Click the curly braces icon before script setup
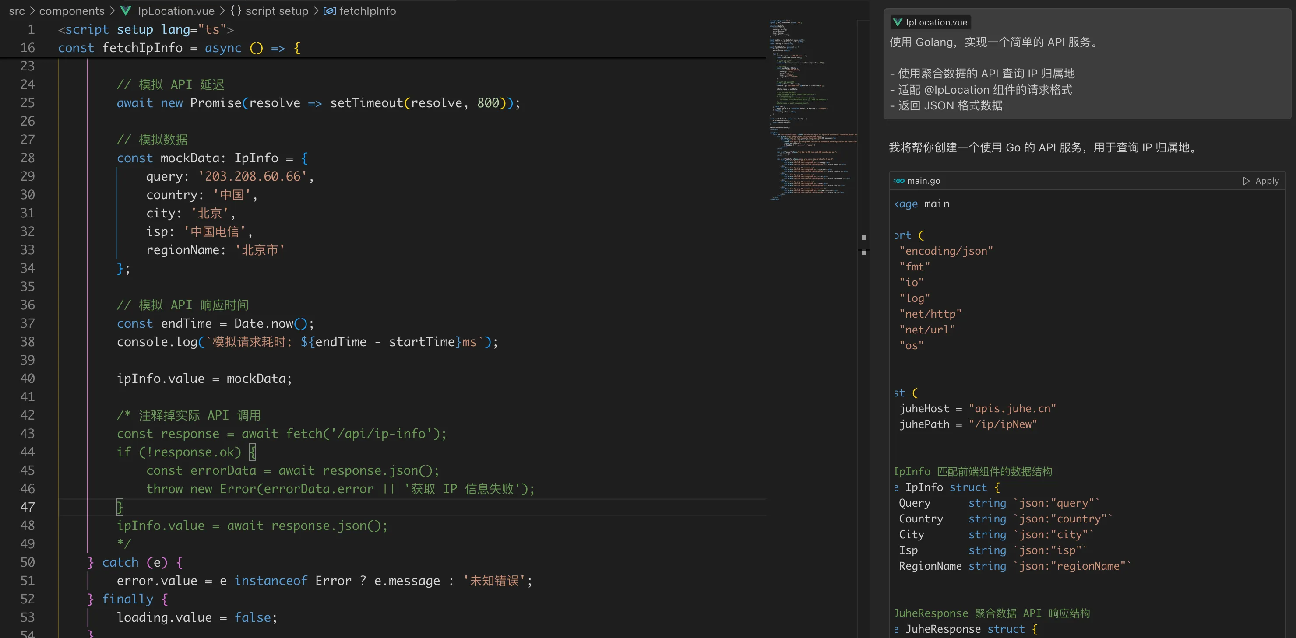This screenshot has width=1296, height=638. tap(236, 11)
